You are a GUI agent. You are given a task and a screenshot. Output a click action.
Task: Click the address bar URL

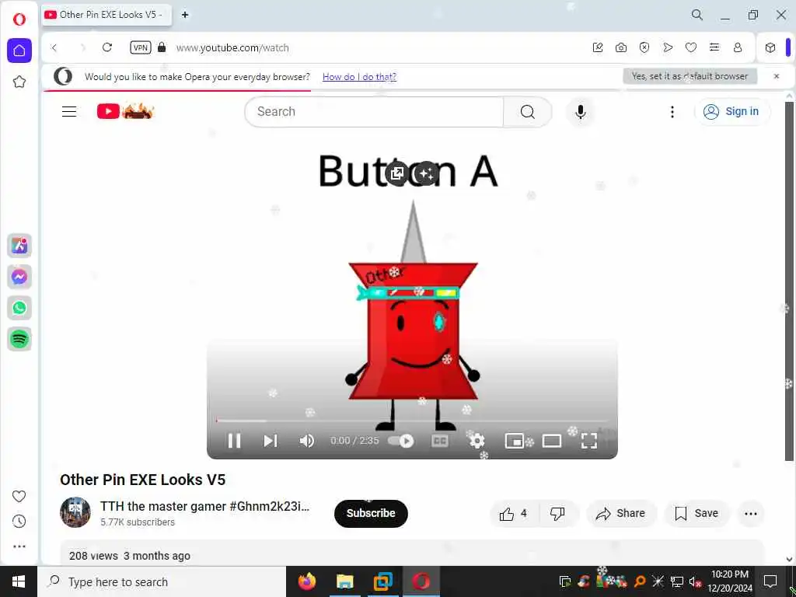tap(232, 47)
